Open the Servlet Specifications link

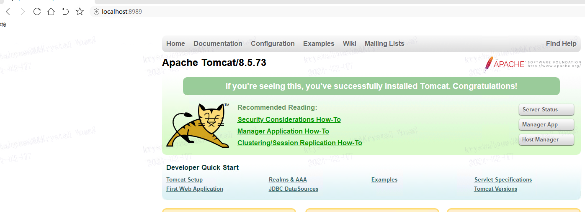tap(503, 179)
